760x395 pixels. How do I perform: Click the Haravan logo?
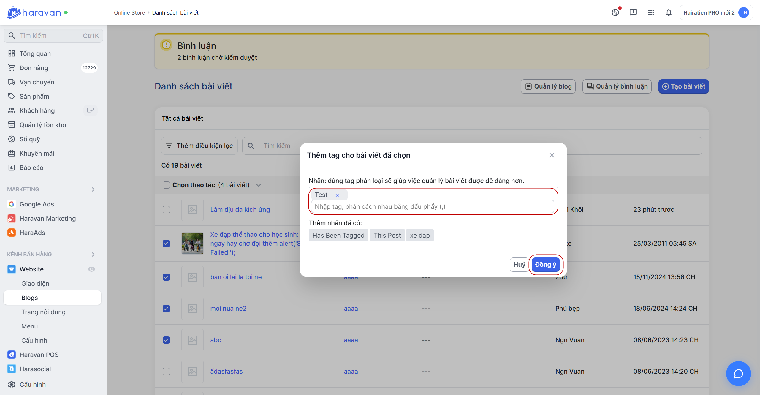click(34, 12)
